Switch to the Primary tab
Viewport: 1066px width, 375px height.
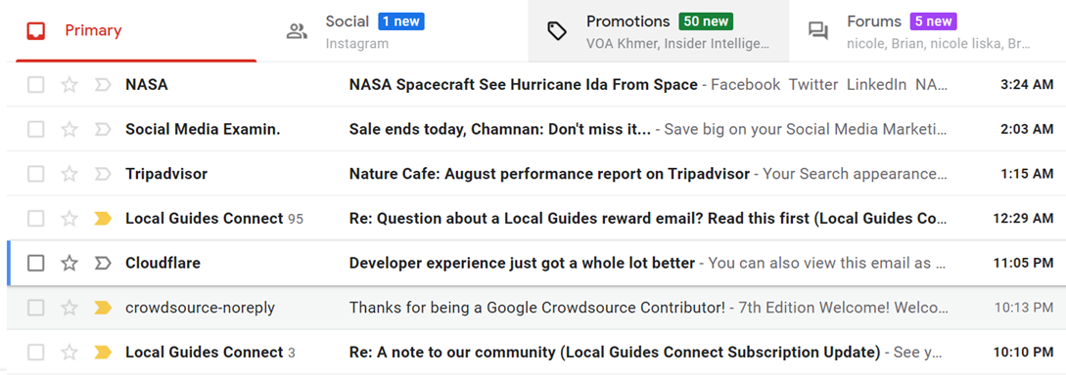pos(136,31)
